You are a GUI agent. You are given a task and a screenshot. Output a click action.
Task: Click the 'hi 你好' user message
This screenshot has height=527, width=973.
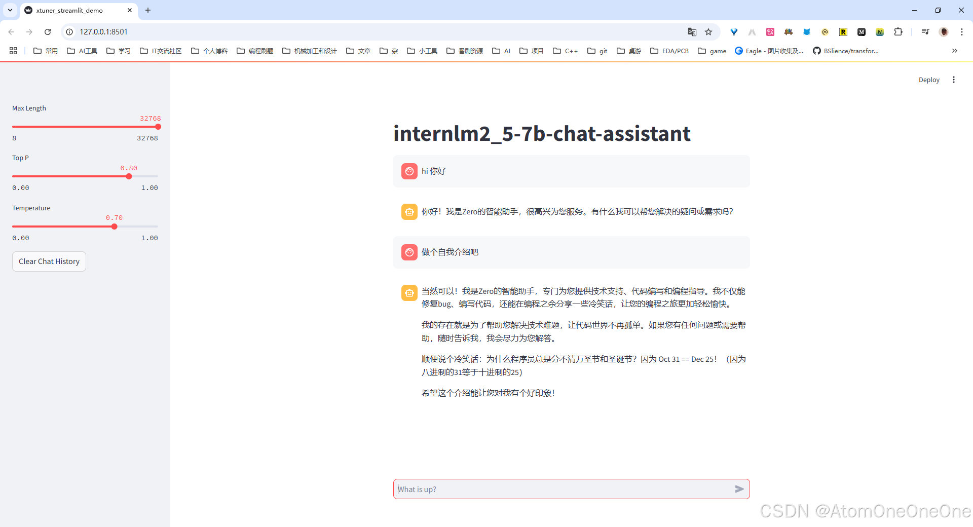pos(434,171)
